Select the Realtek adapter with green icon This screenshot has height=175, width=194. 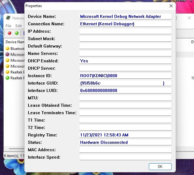click(x=15, y=78)
